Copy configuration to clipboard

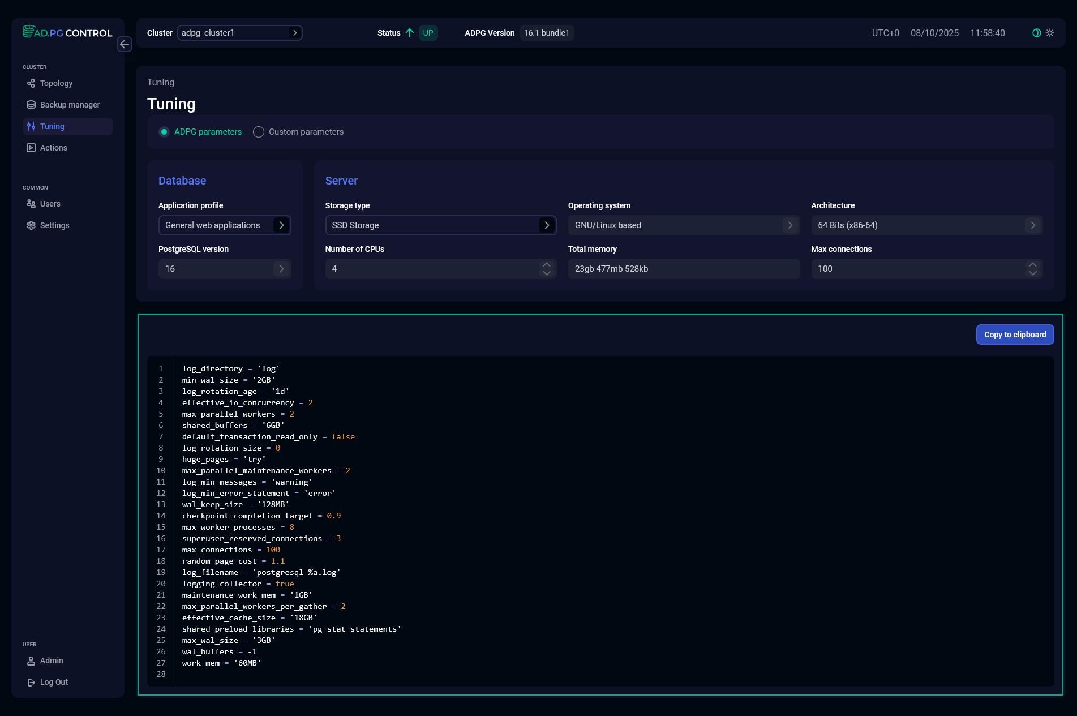(x=1015, y=335)
